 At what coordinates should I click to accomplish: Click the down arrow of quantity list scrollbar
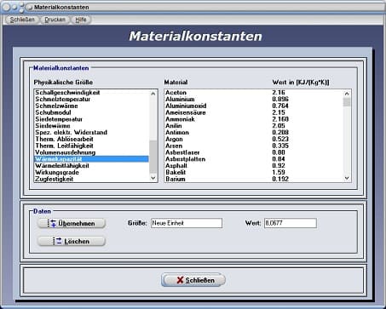click(x=153, y=178)
